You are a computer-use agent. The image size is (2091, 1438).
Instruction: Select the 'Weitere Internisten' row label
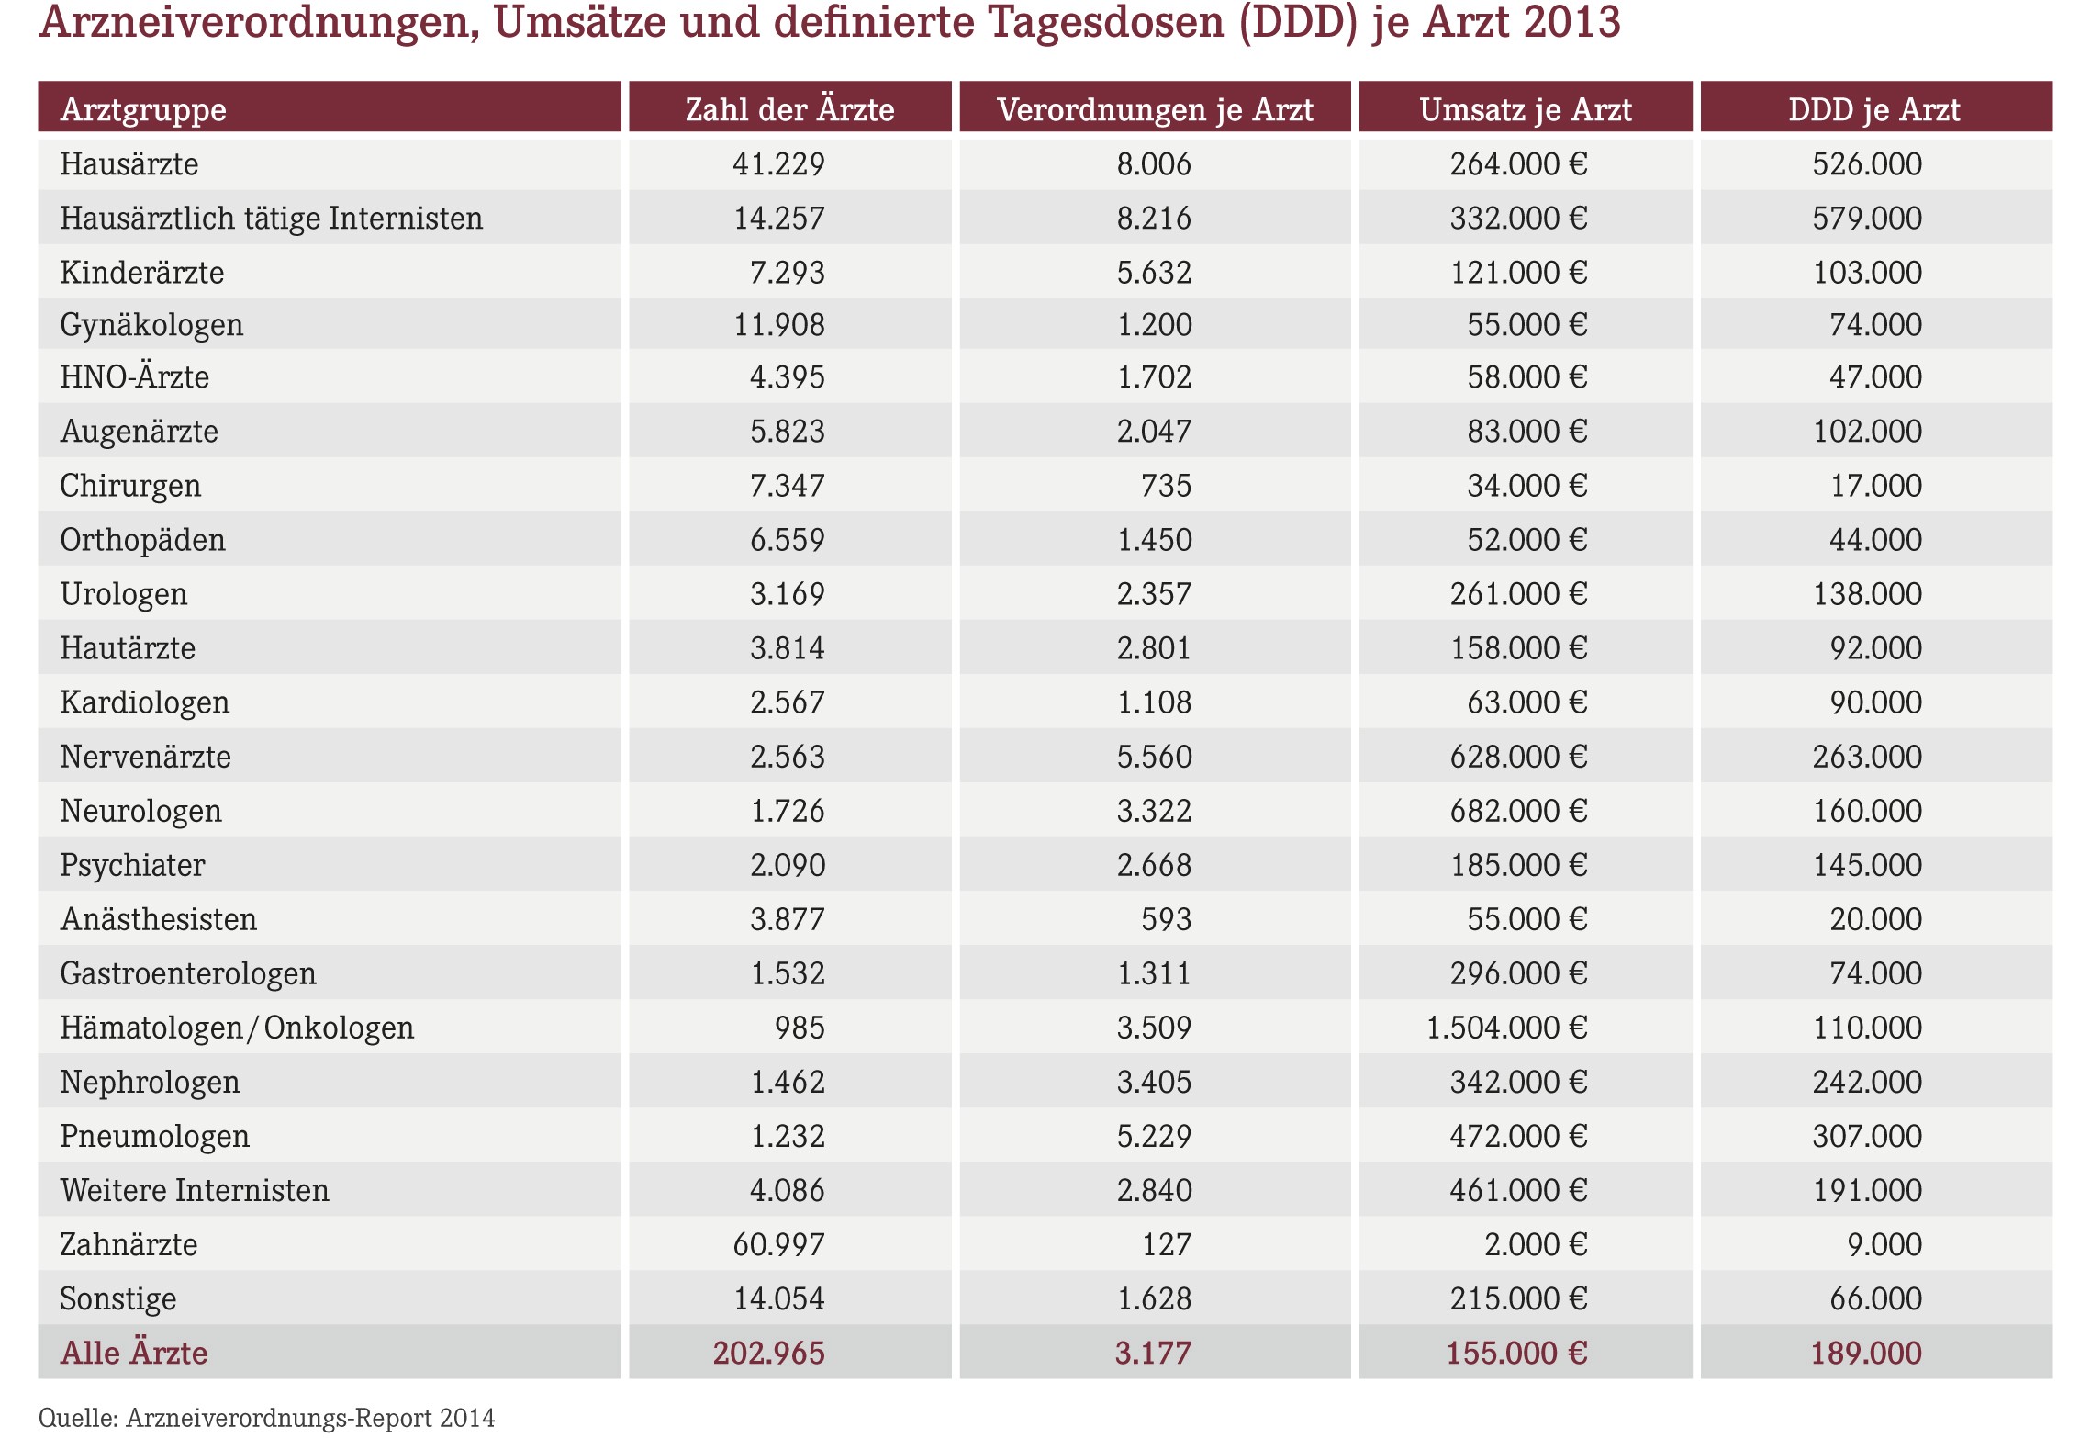(194, 1190)
